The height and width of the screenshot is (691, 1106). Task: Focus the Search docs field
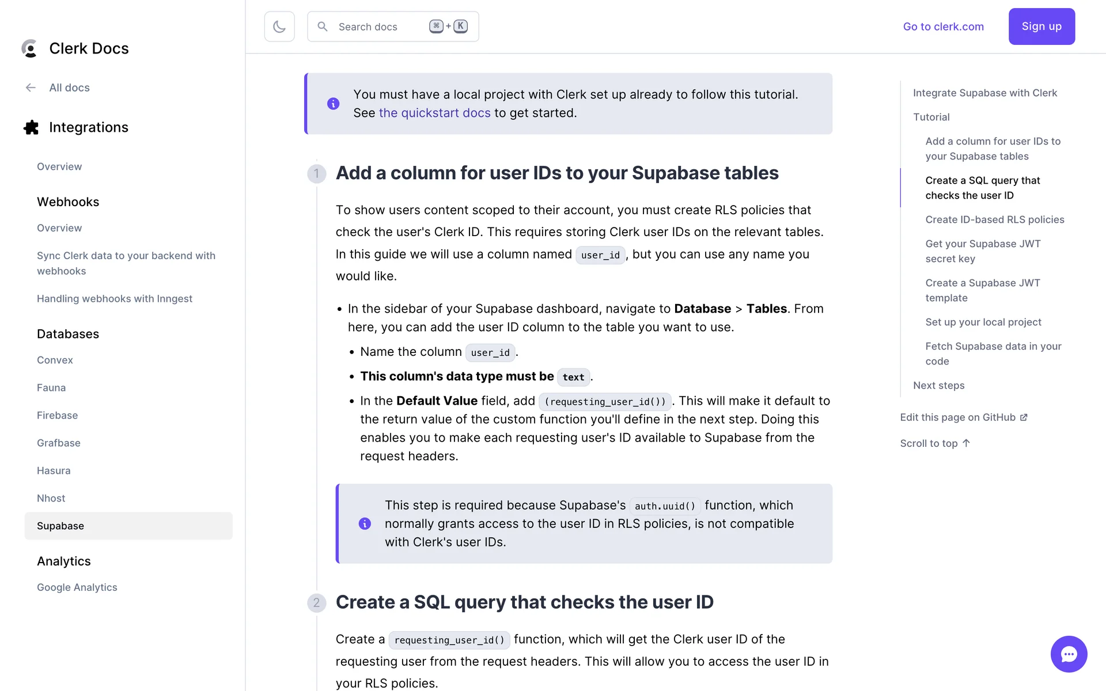[380, 26]
